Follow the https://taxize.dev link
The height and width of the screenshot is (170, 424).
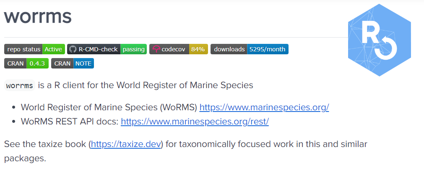click(x=127, y=145)
